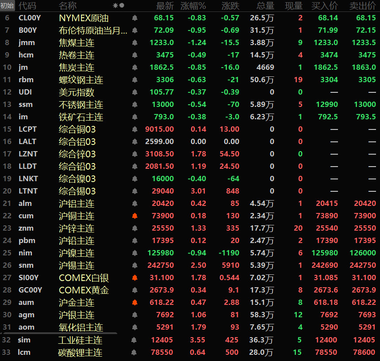
Task: Click the nim code cell
Action: 25,253
